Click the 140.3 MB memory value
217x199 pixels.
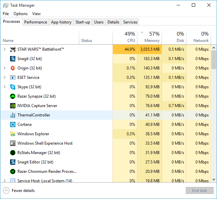tap(151, 68)
